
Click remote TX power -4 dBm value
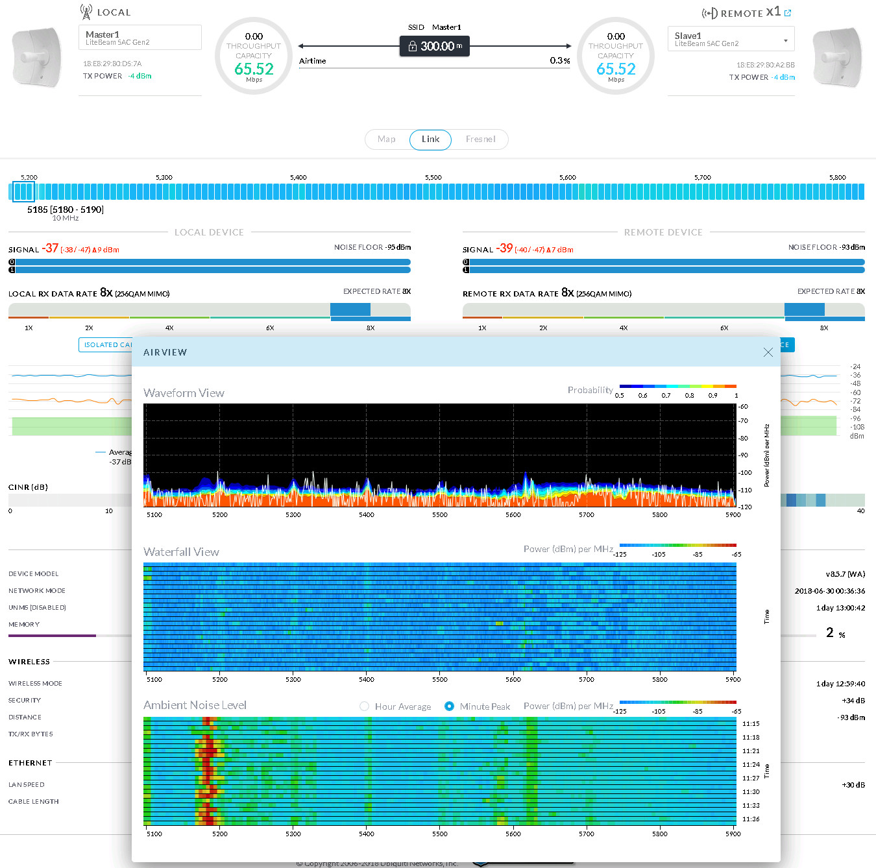(x=783, y=77)
